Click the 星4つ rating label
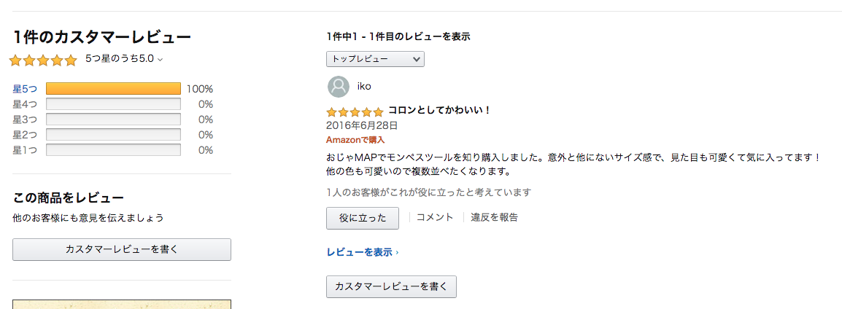The height and width of the screenshot is (309, 842). [x=25, y=104]
